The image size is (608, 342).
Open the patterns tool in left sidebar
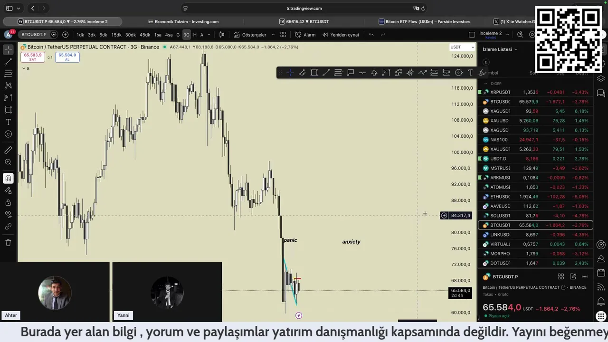pos(8,85)
